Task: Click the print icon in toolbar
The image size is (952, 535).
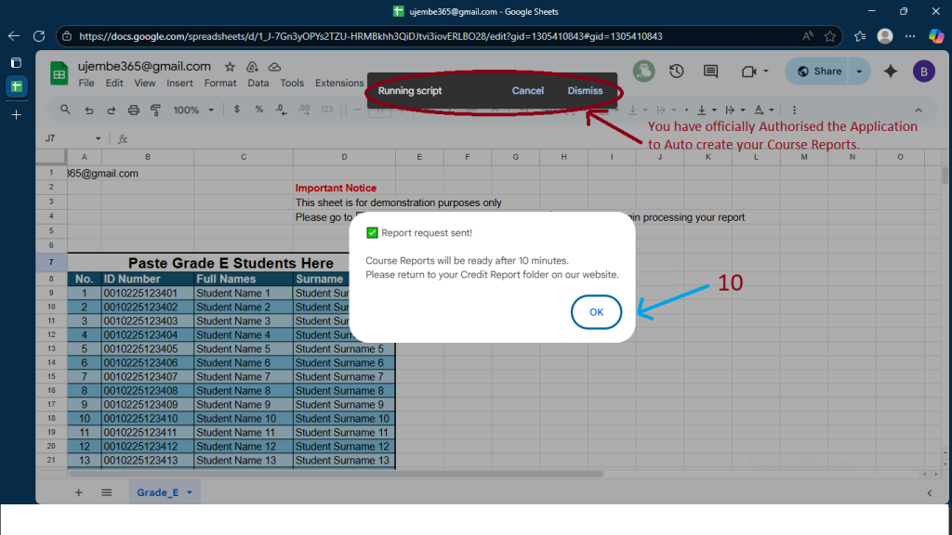Action: pyautogui.click(x=133, y=110)
